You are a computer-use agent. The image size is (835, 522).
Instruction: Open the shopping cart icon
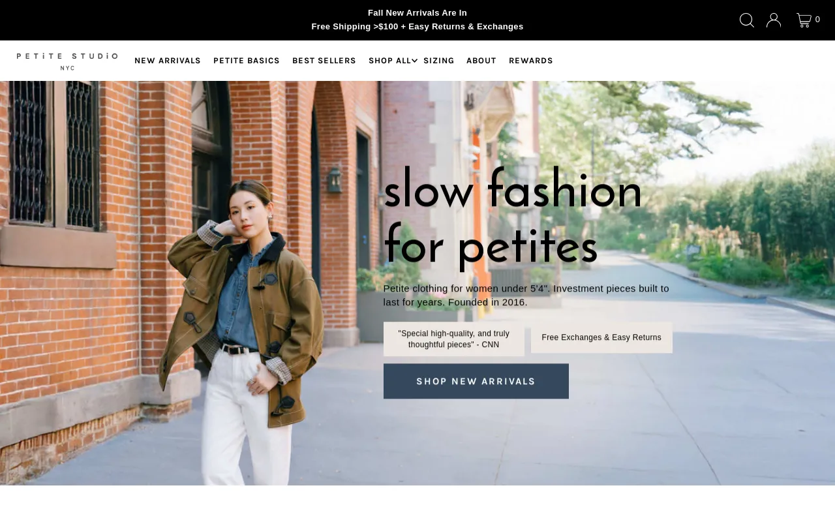tap(804, 20)
